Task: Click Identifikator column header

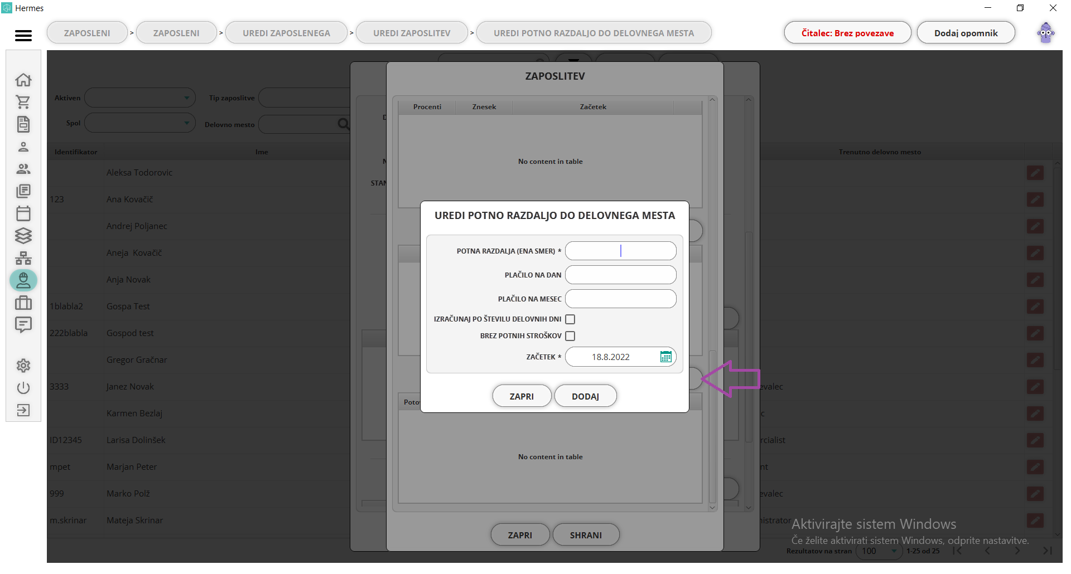Action: click(x=76, y=152)
